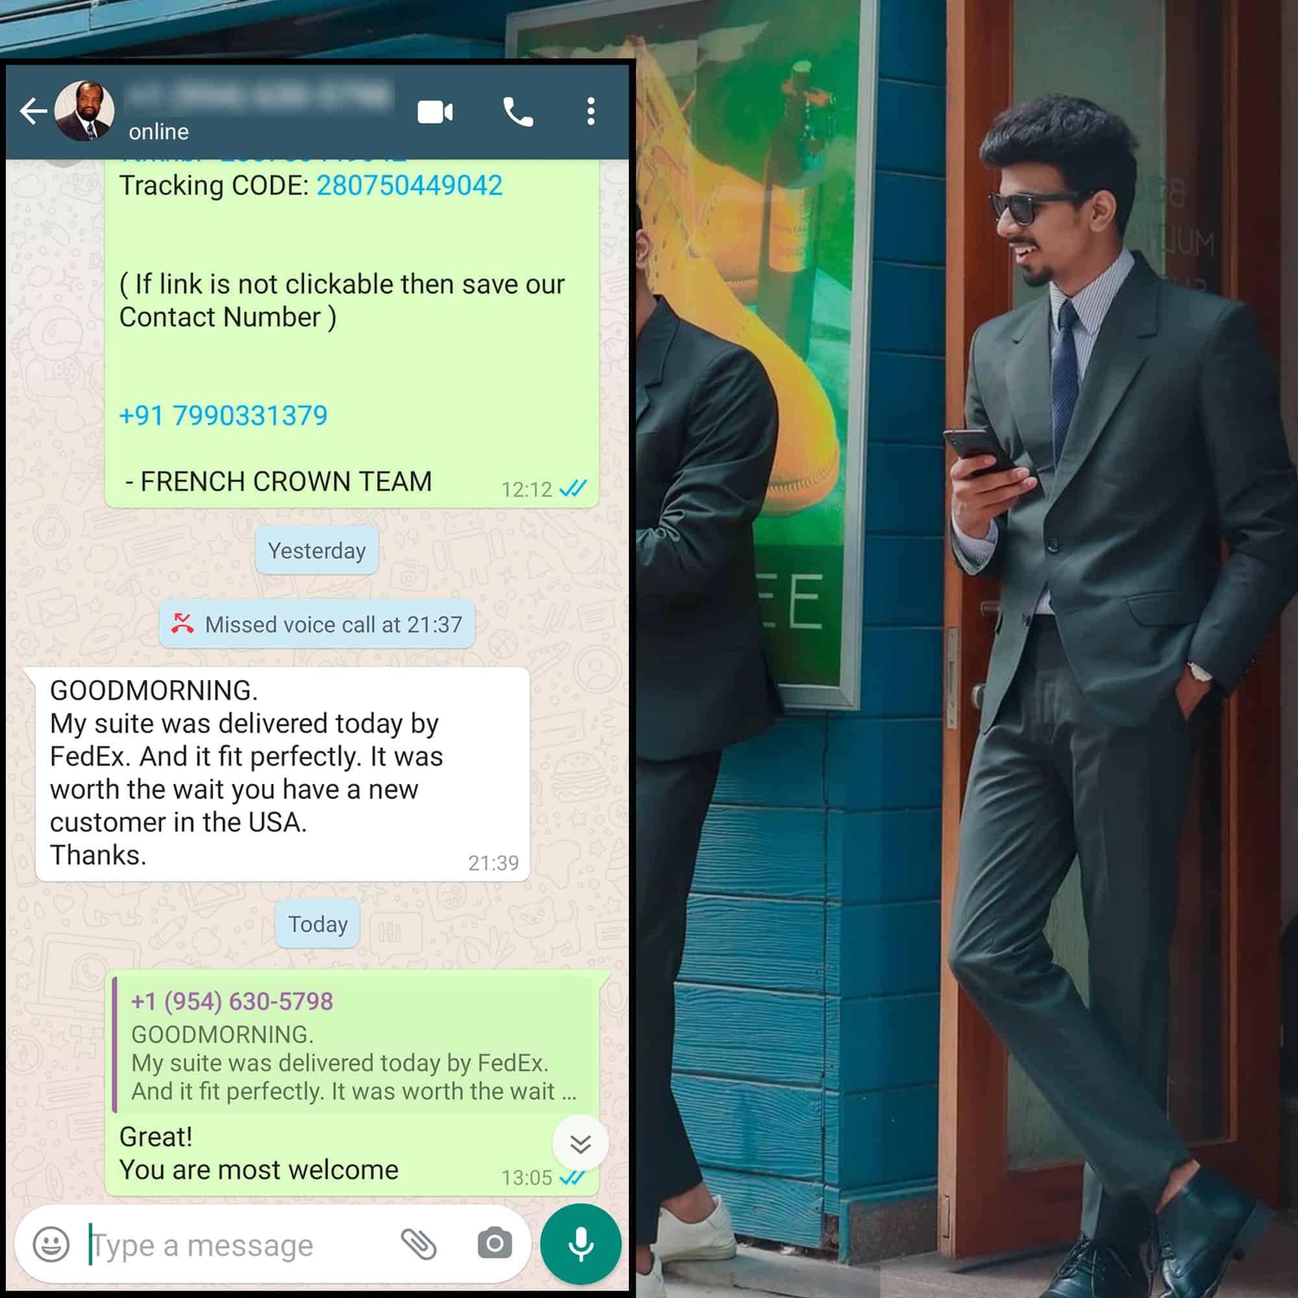Tap the Today date label
The image size is (1298, 1298).
point(317,924)
